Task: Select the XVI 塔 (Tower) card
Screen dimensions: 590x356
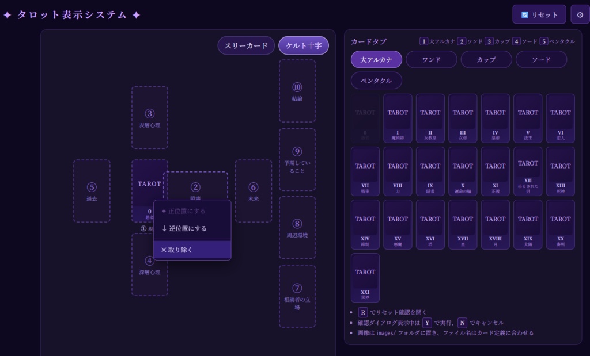Action: point(430,224)
